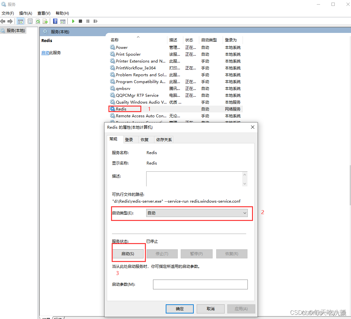The height and width of the screenshot is (319, 351).
Task: Open the 文件(F) menu
Action: (7, 13)
